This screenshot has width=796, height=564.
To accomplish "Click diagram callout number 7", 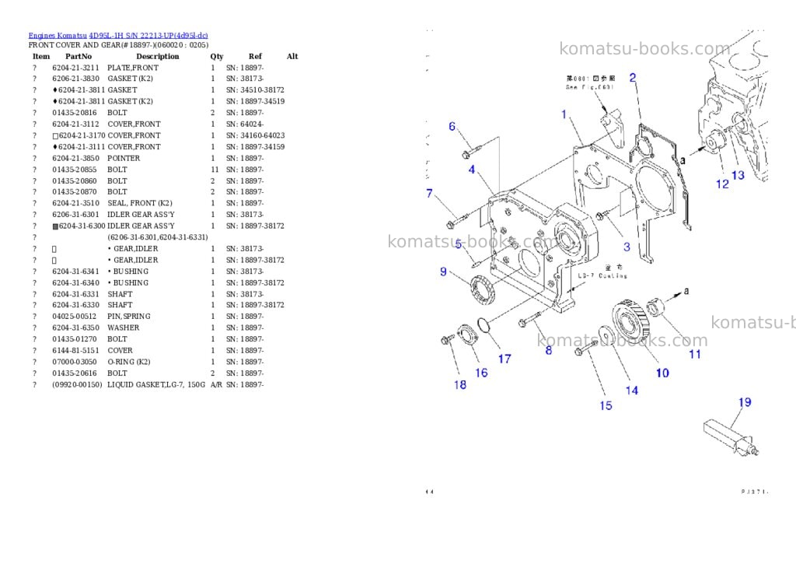I will (429, 193).
